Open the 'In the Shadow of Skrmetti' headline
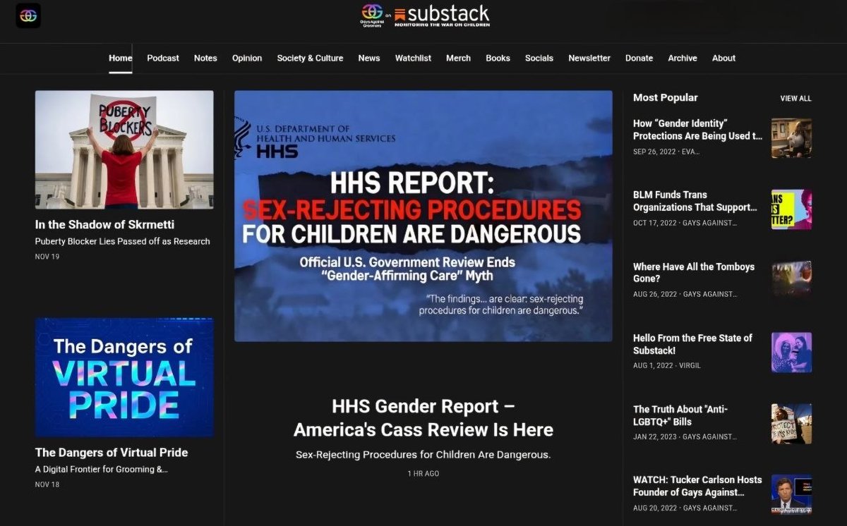Image resolution: width=847 pixels, height=526 pixels. click(x=104, y=224)
